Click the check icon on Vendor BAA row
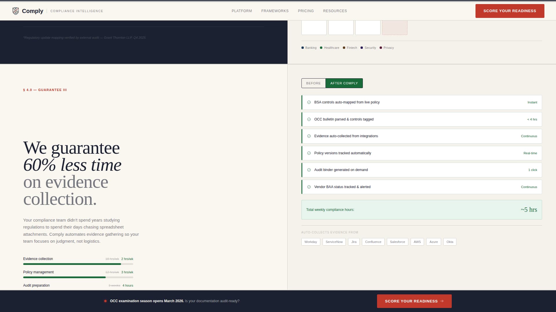Screen dimensions: 556x312 (309, 187)
